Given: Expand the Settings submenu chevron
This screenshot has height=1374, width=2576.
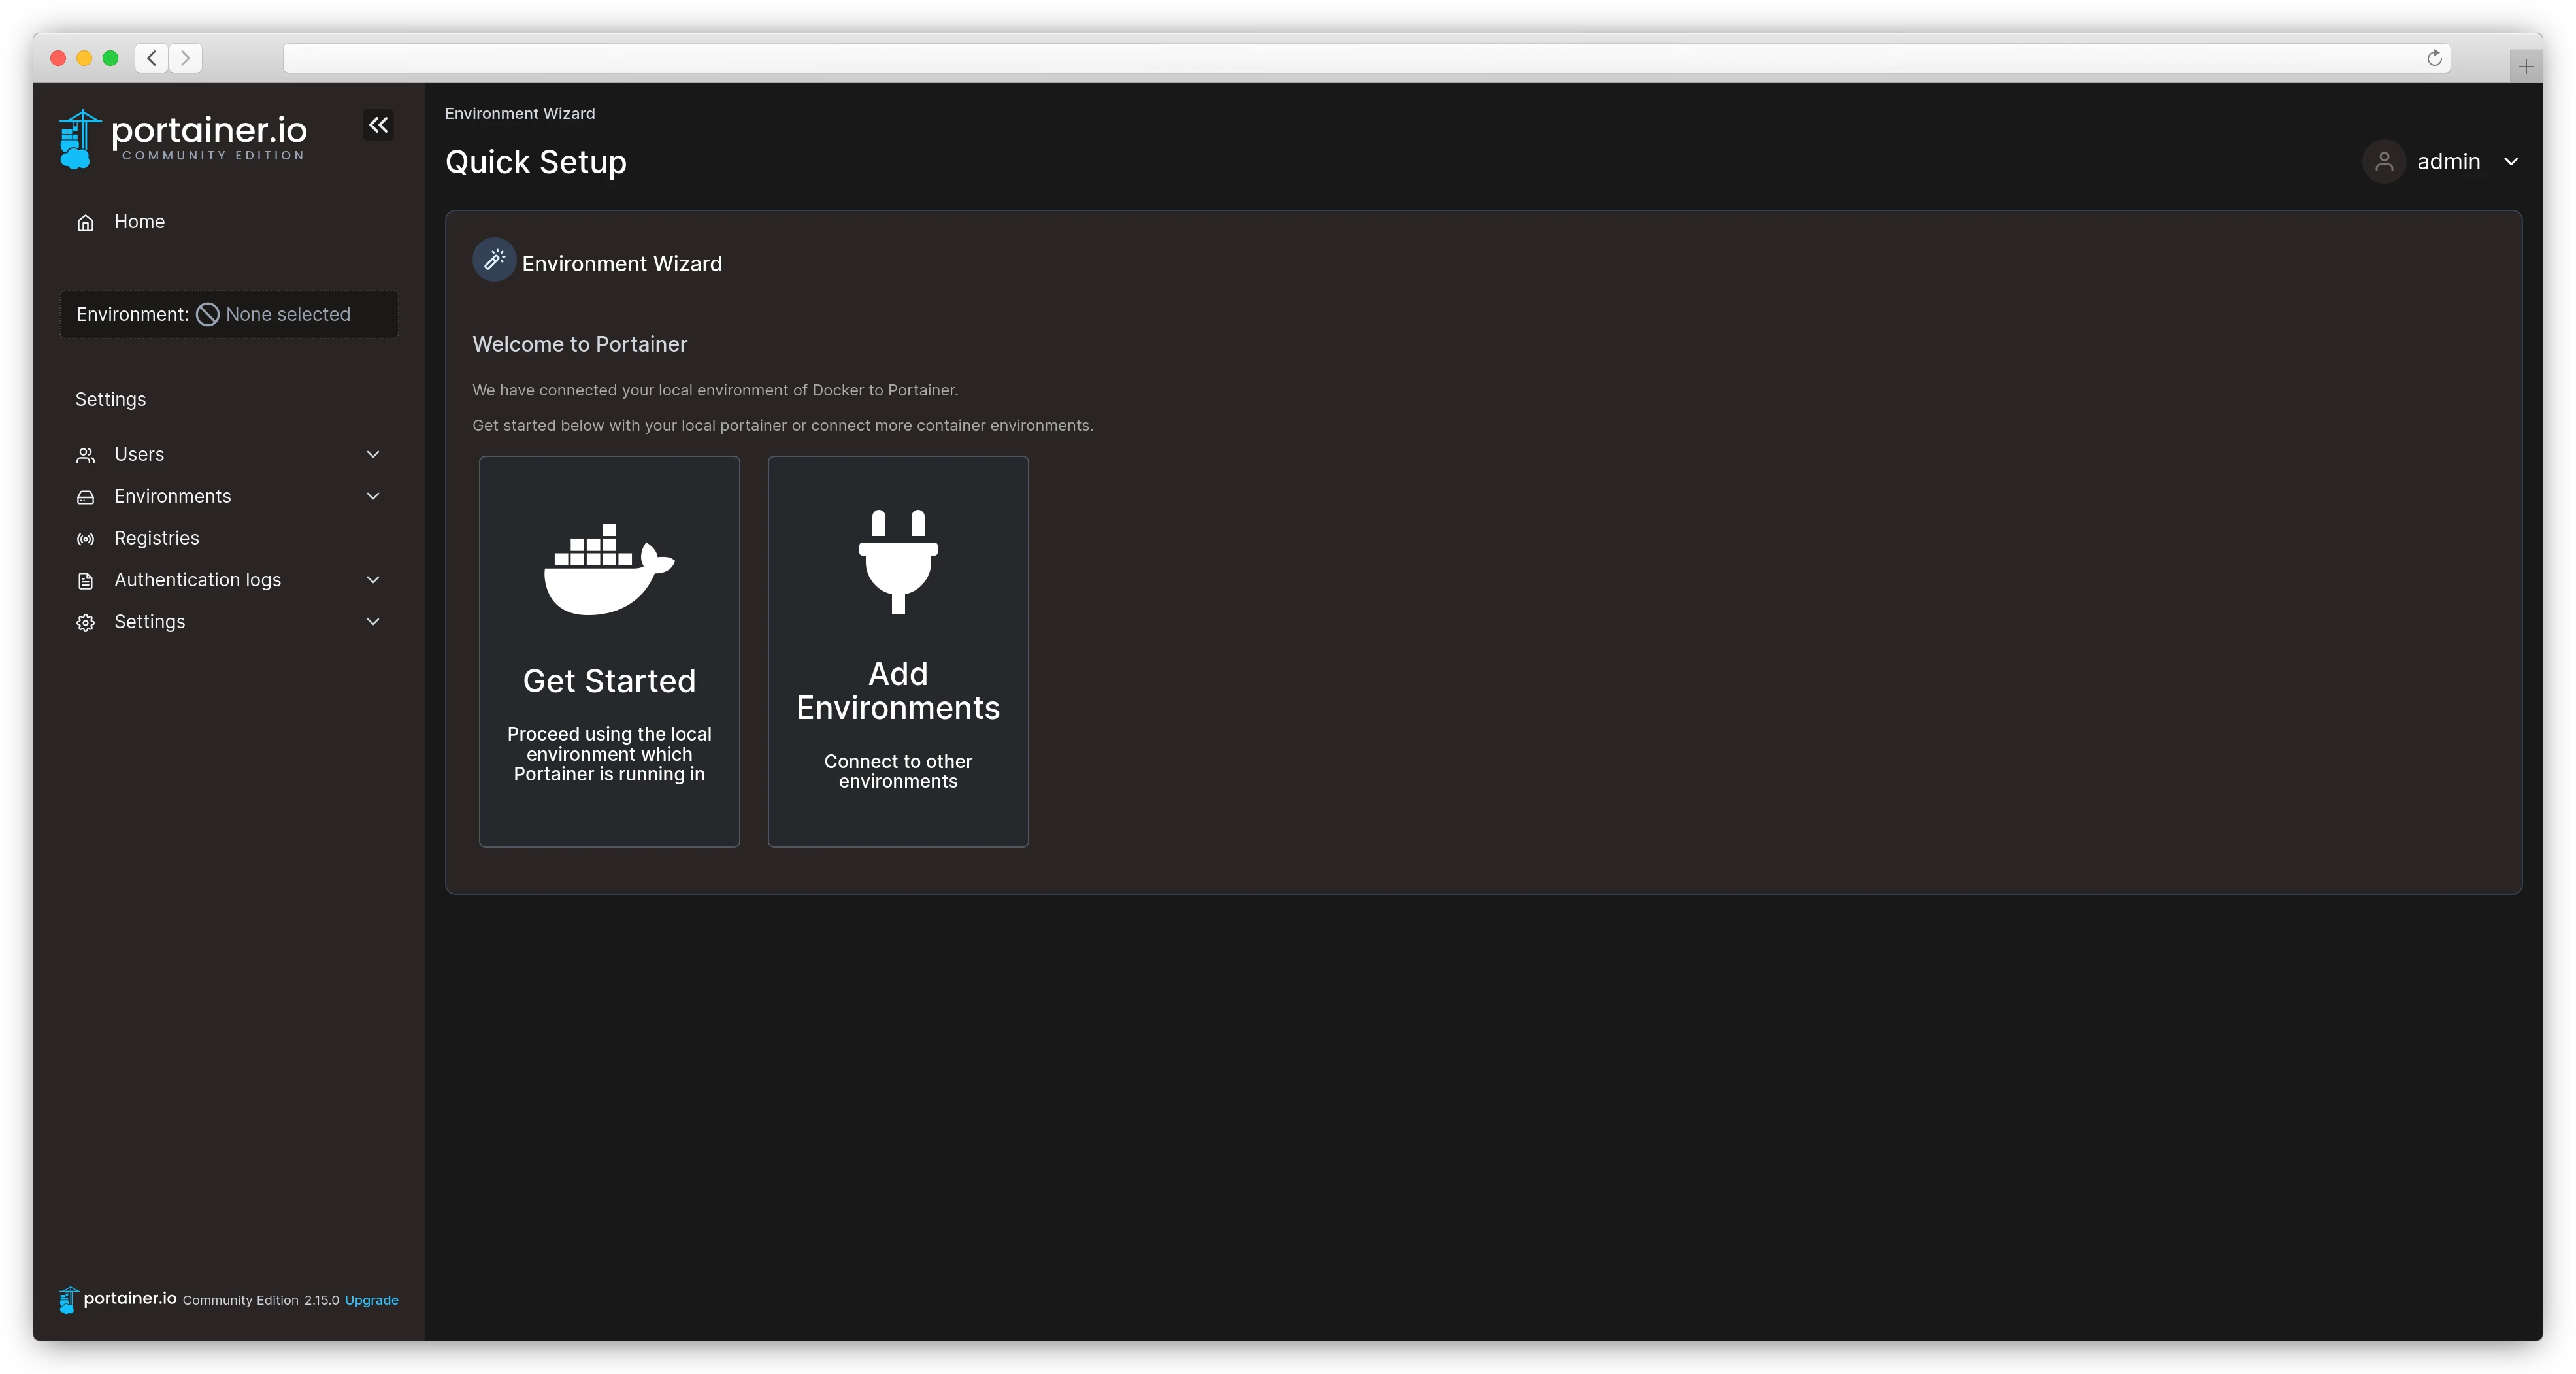Looking at the screenshot, I should [x=373, y=621].
